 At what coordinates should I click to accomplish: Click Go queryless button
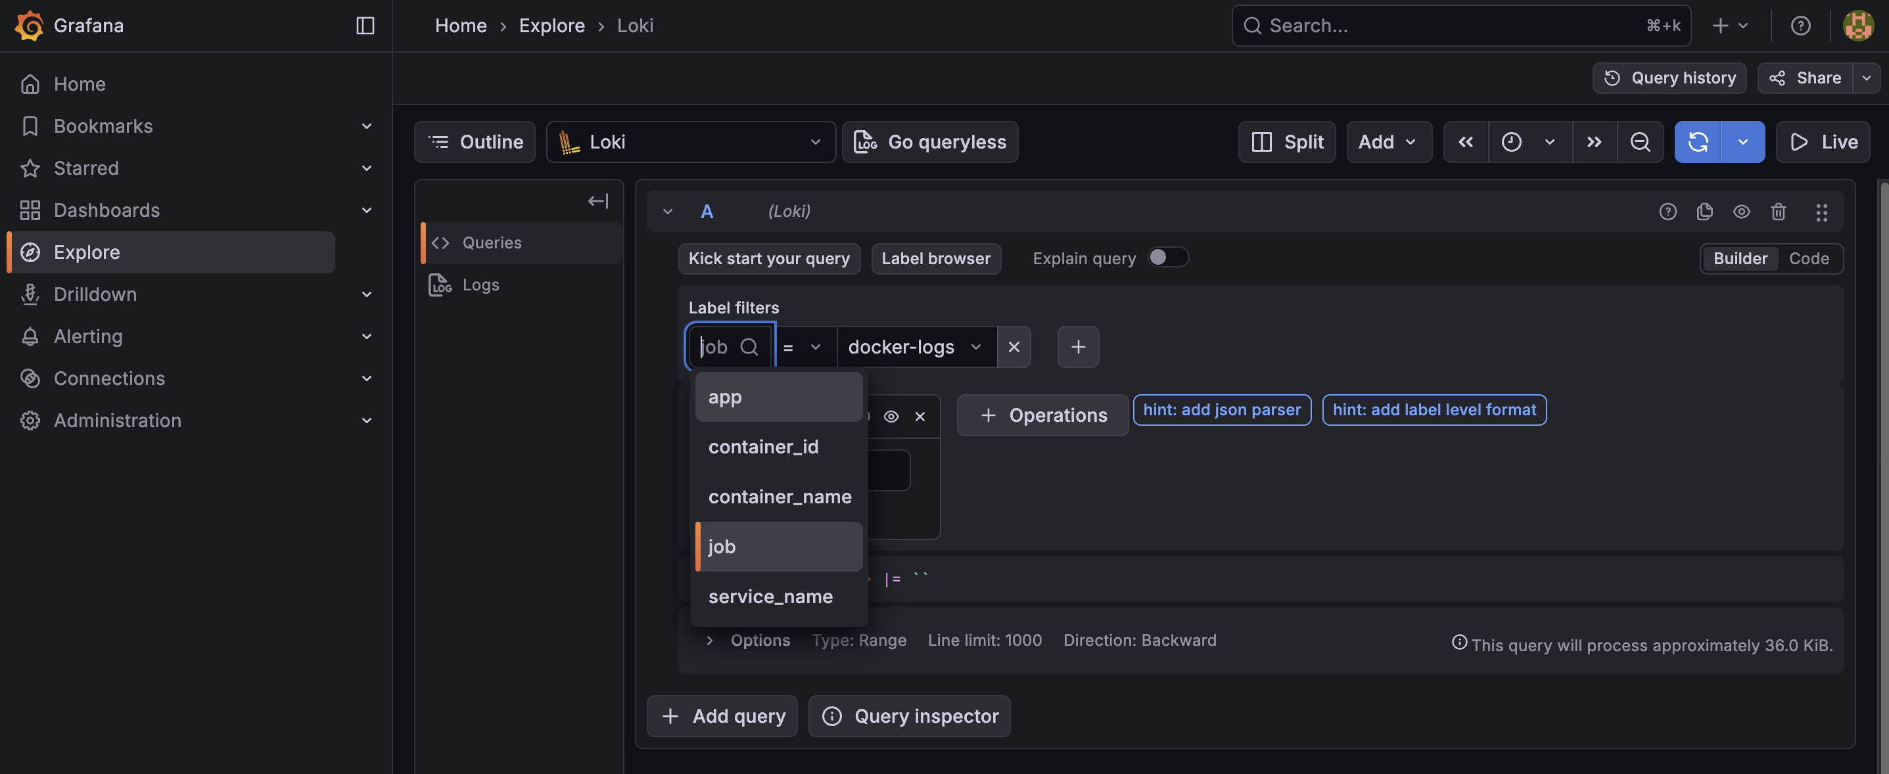coord(930,141)
